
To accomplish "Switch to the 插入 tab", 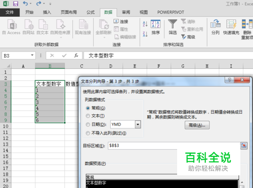I will pos(47,12).
